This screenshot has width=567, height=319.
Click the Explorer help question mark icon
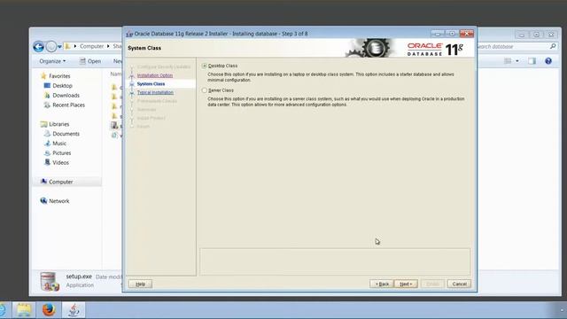point(548,61)
